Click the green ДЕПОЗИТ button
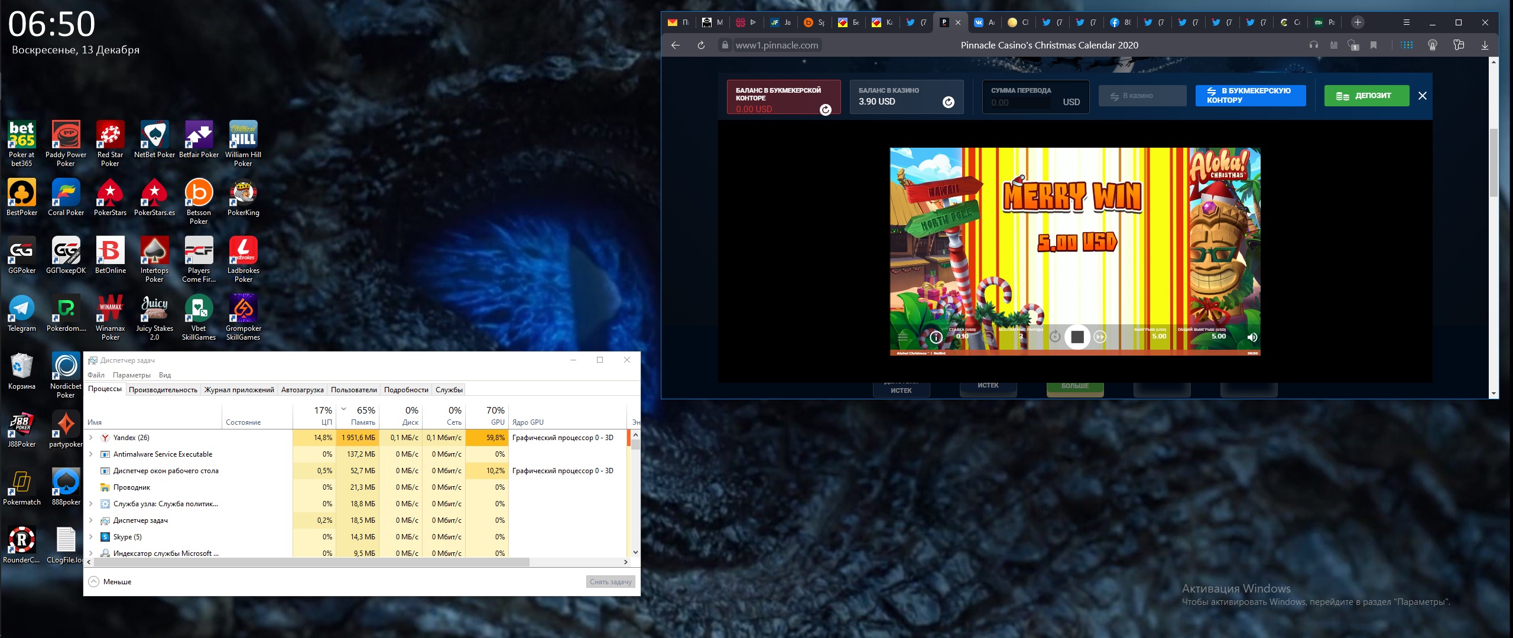The width and height of the screenshot is (1513, 638). 1366,96
